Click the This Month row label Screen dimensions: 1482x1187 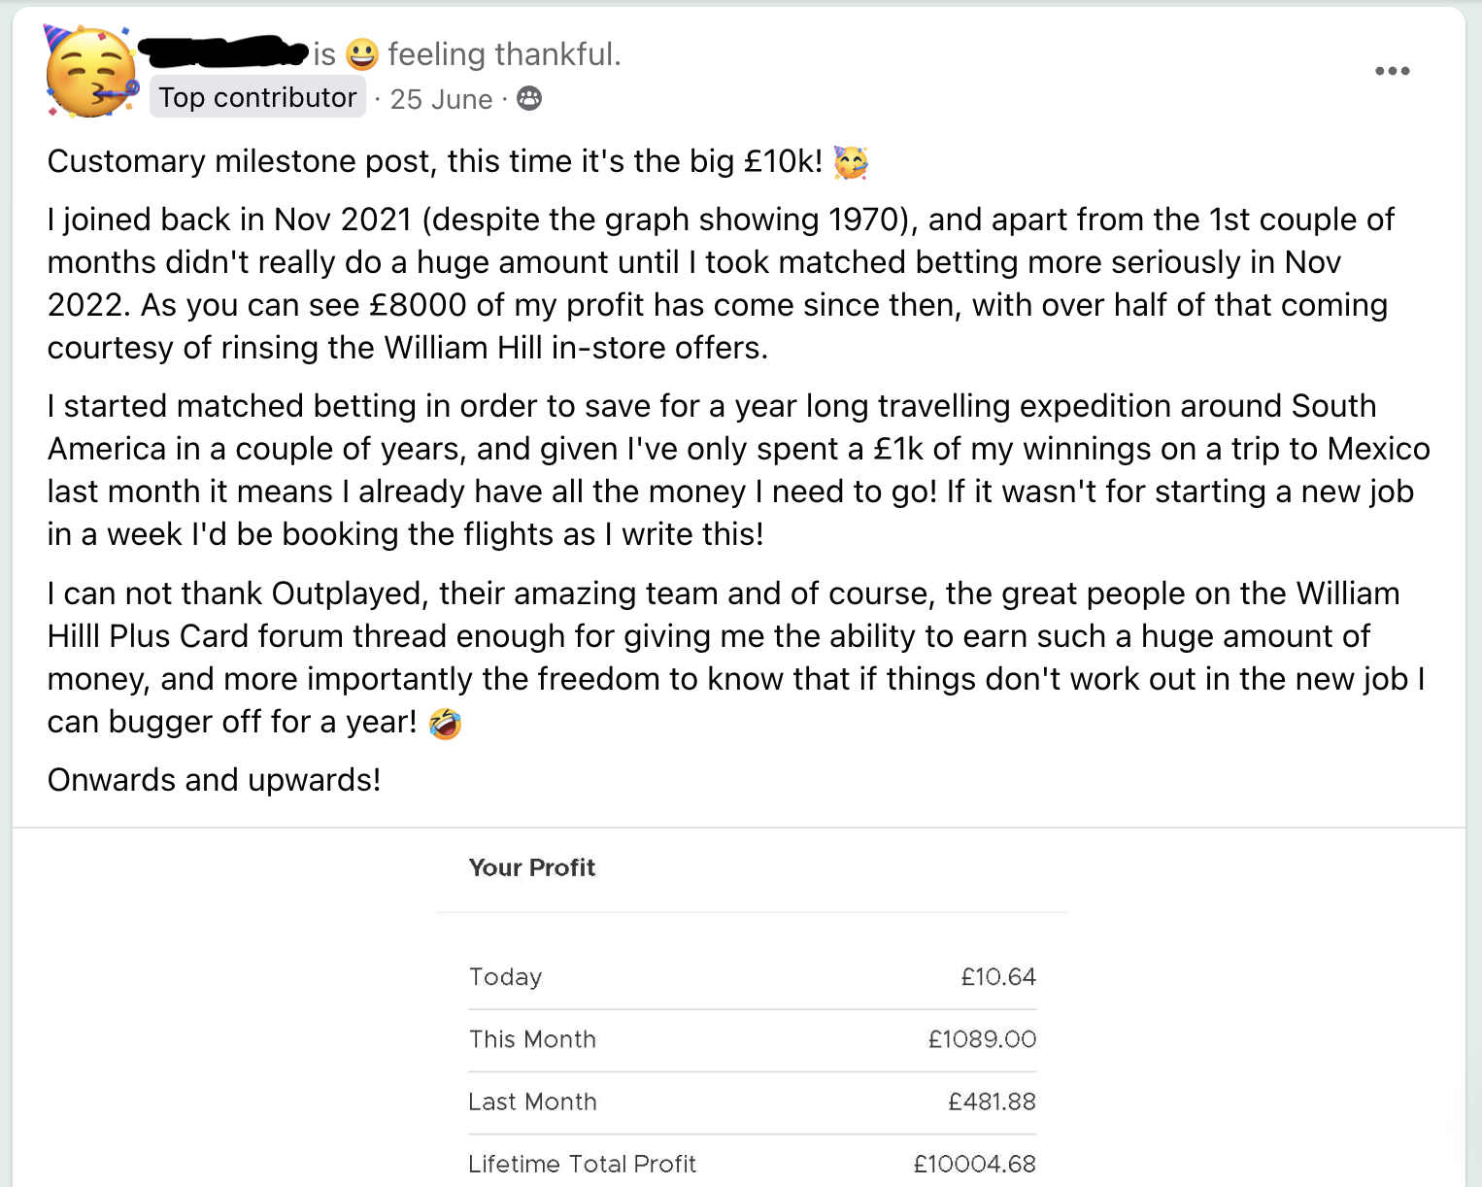click(532, 1039)
